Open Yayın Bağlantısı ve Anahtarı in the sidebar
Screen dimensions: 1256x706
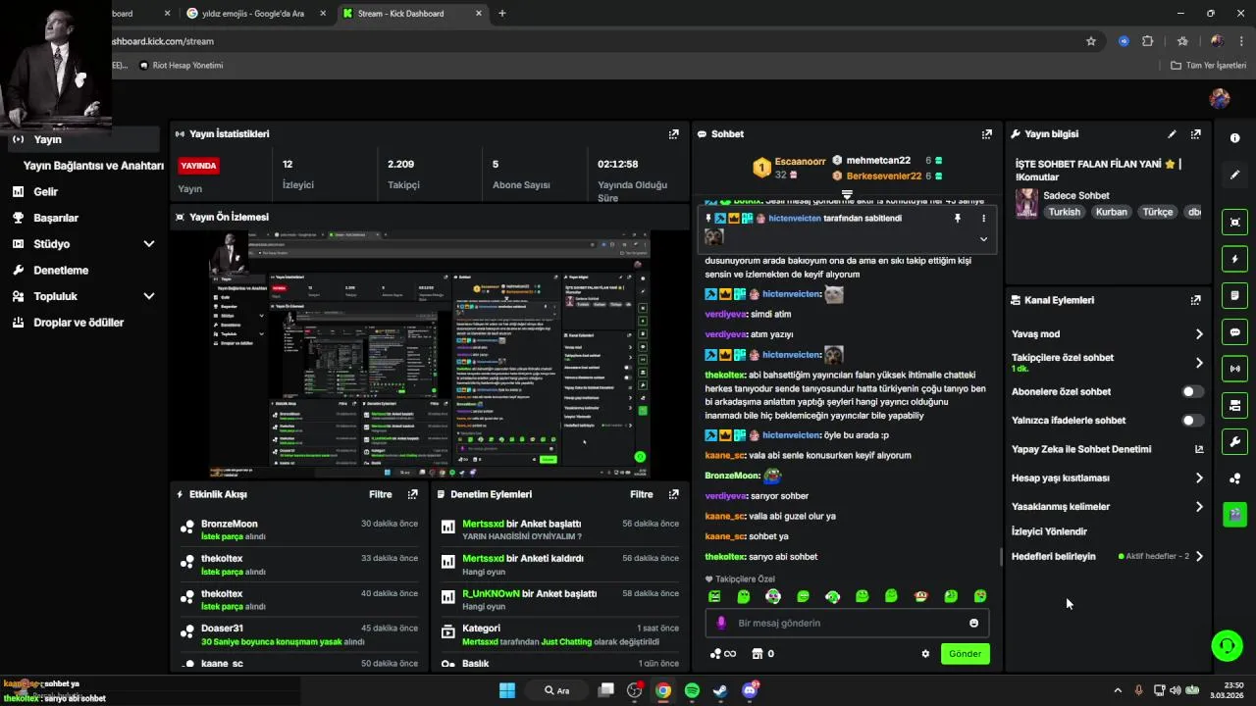coord(93,166)
